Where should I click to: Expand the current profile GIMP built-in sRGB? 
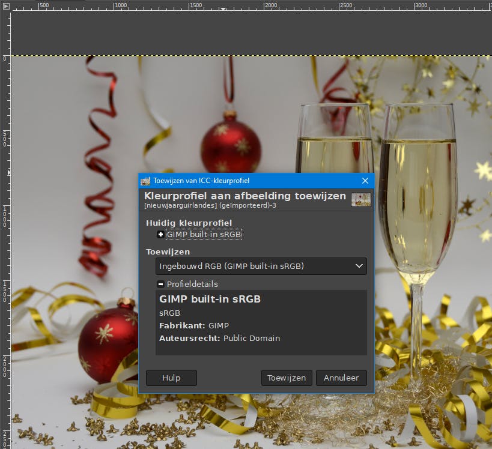click(160, 235)
